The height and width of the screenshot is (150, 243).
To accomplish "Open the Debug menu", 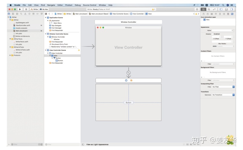I will point(78,5).
